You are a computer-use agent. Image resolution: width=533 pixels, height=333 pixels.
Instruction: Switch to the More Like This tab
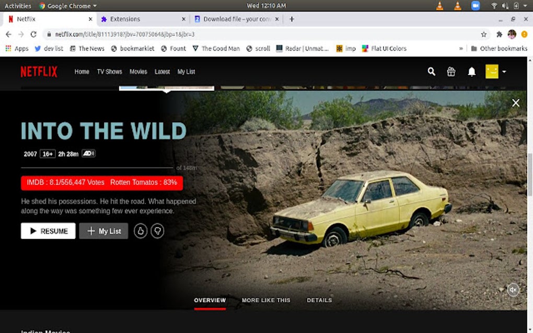pos(266,300)
